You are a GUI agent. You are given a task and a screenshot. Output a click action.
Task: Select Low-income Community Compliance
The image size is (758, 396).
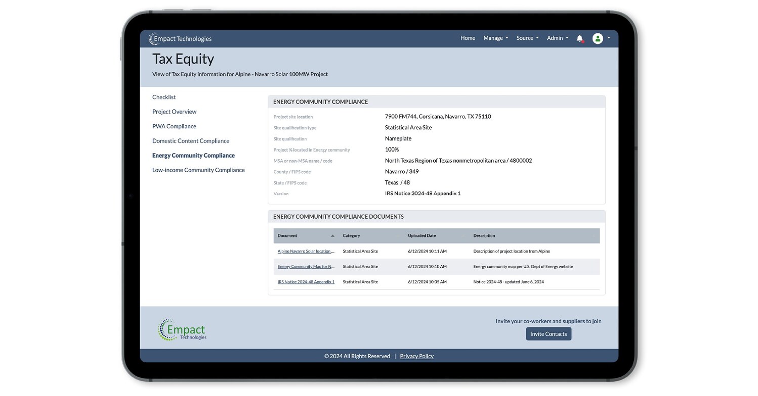point(198,170)
